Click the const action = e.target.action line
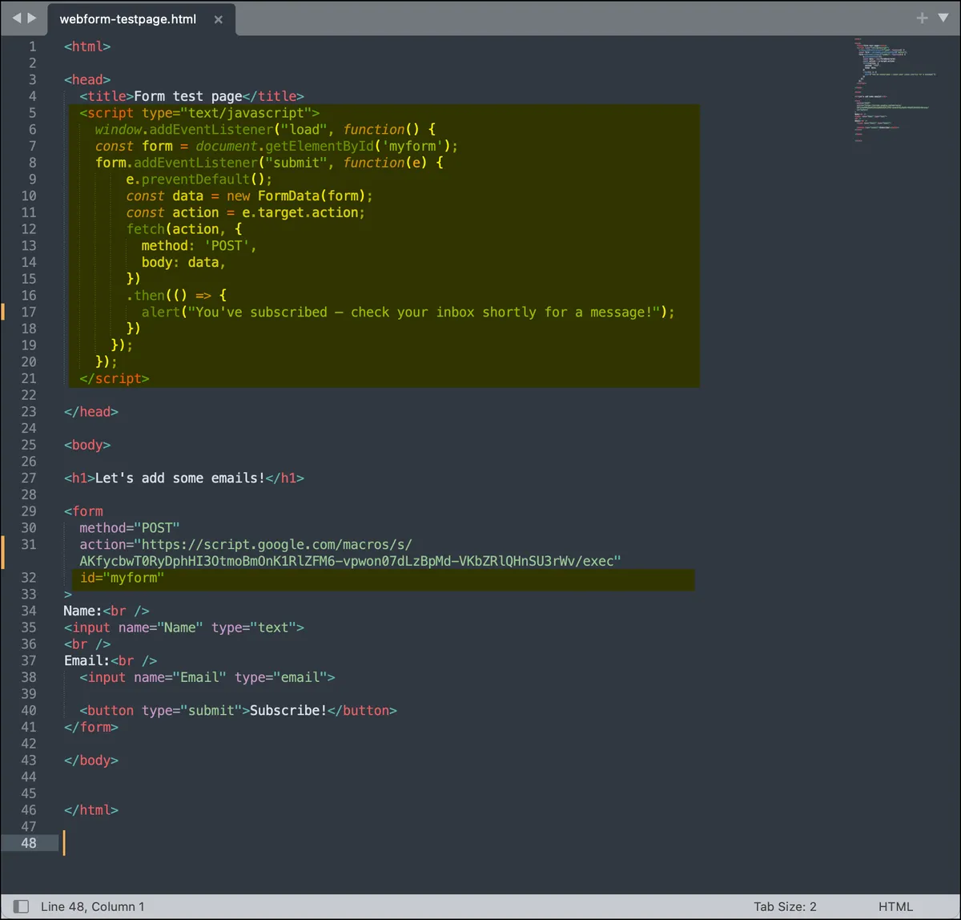Image resolution: width=961 pixels, height=920 pixels. click(246, 212)
